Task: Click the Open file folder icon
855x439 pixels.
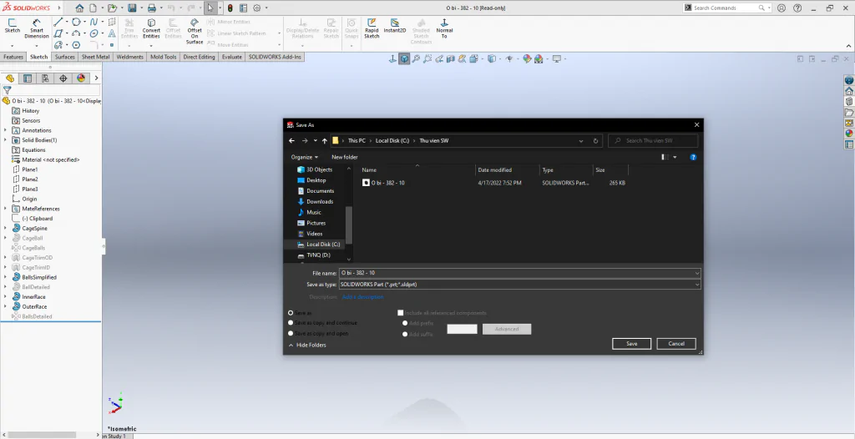Action: point(112,8)
